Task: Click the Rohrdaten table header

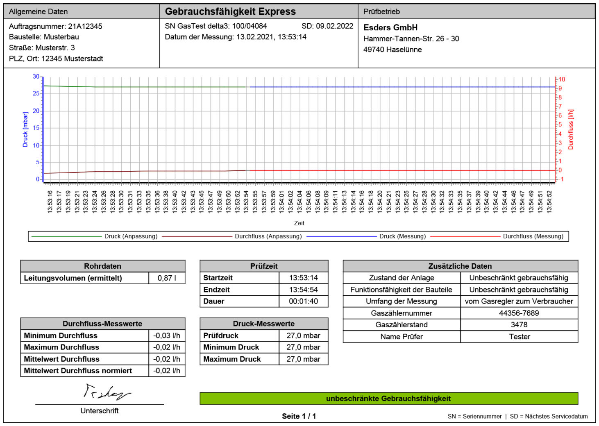Action: click(x=102, y=266)
